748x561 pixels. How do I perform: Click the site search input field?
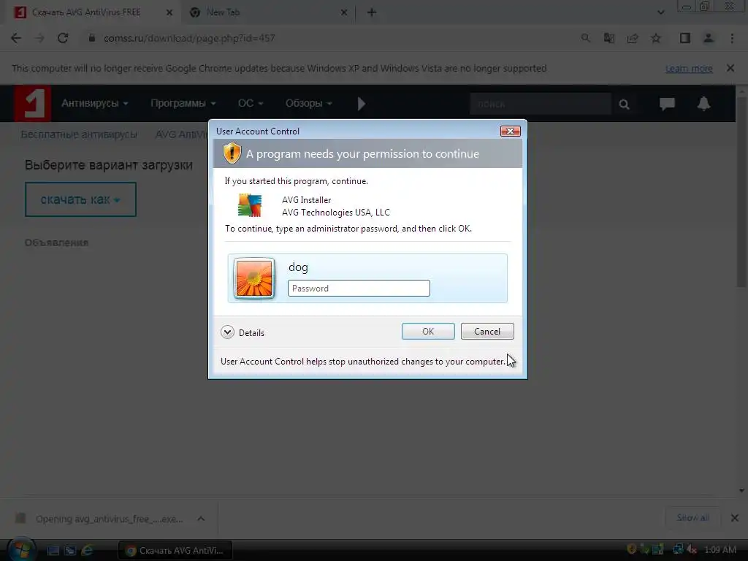point(541,104)
